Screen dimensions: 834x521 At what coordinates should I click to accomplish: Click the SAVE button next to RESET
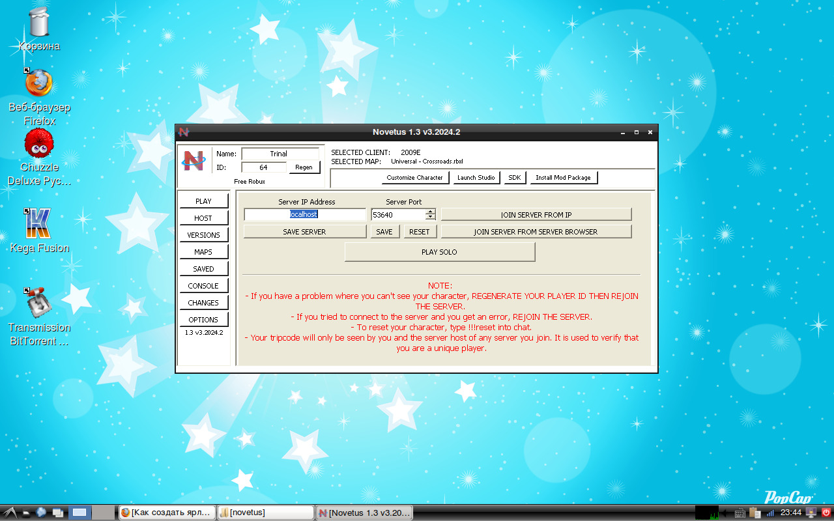pos(384,232)
